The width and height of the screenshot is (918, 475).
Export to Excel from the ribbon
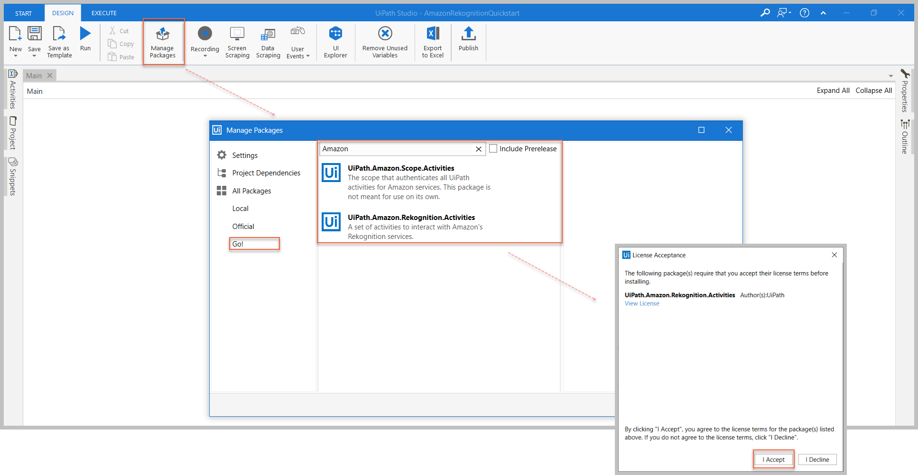(x=433, y=42)
